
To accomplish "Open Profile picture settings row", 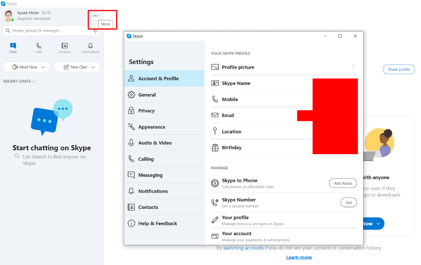I will (x=284, y=67).
